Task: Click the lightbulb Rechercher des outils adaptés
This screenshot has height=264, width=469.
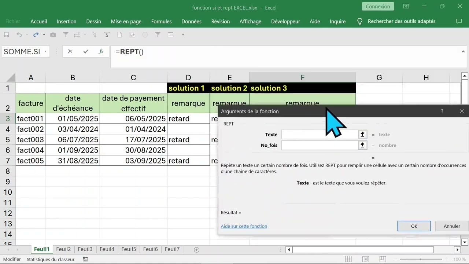Action: point(396,21)
